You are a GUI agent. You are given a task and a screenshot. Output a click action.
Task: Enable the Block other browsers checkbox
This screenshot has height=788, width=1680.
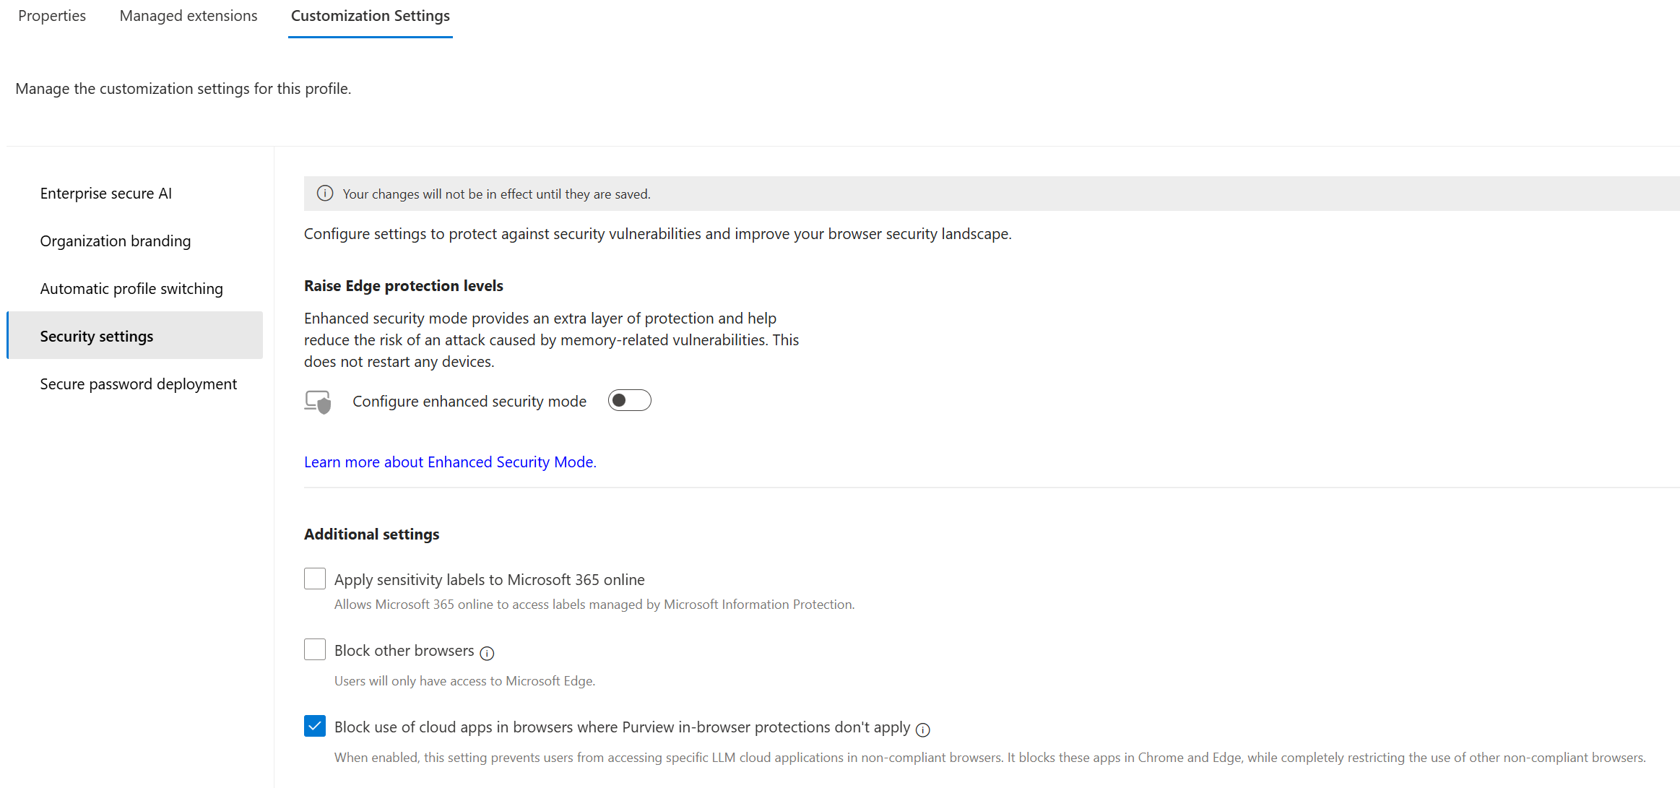pos(315,649)
